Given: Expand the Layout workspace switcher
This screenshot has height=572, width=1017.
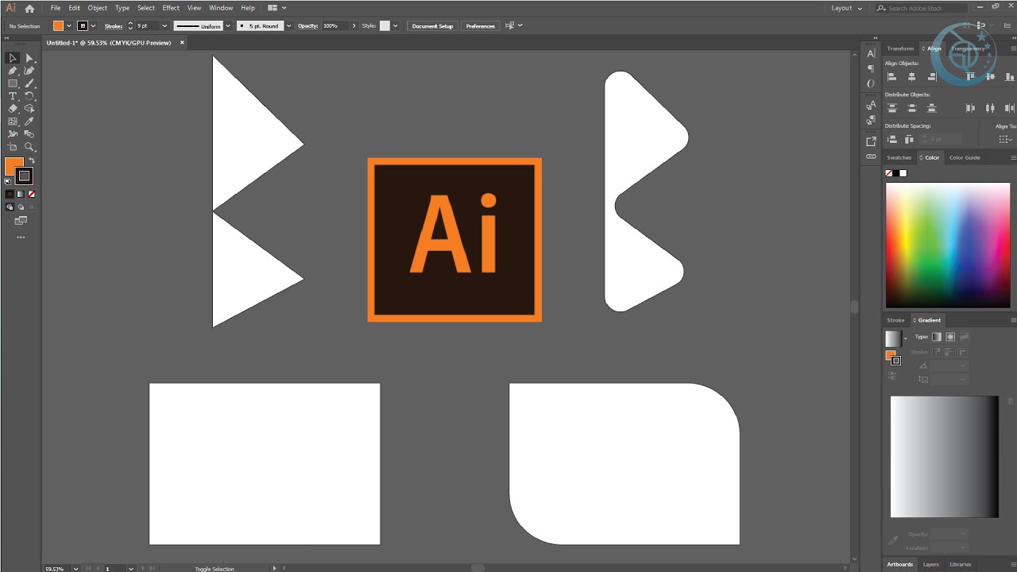Looking at the screenshot, I should (x=846, y=8).
